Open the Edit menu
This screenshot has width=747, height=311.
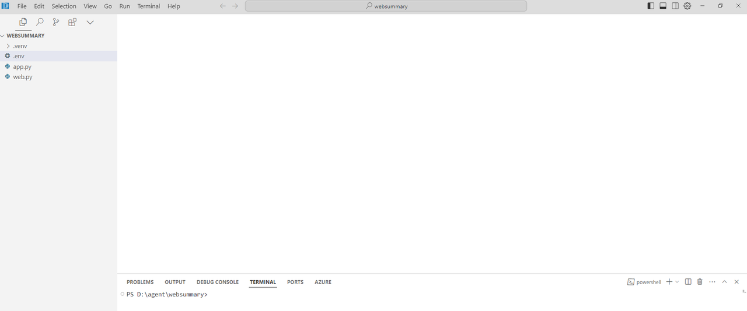[39, 6]
